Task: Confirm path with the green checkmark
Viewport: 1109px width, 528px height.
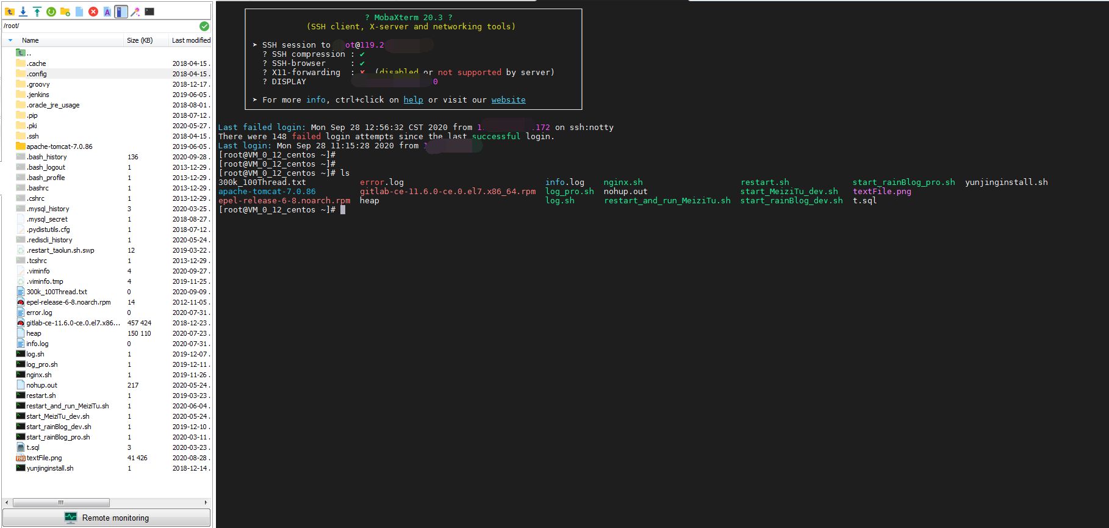Action: (204, 26)
